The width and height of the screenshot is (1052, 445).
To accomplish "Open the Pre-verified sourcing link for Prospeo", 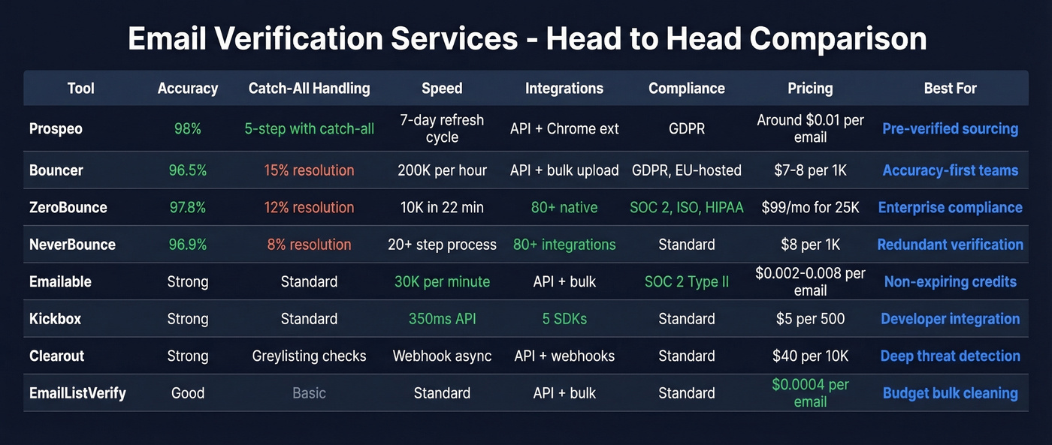I will tap(950, 128).
